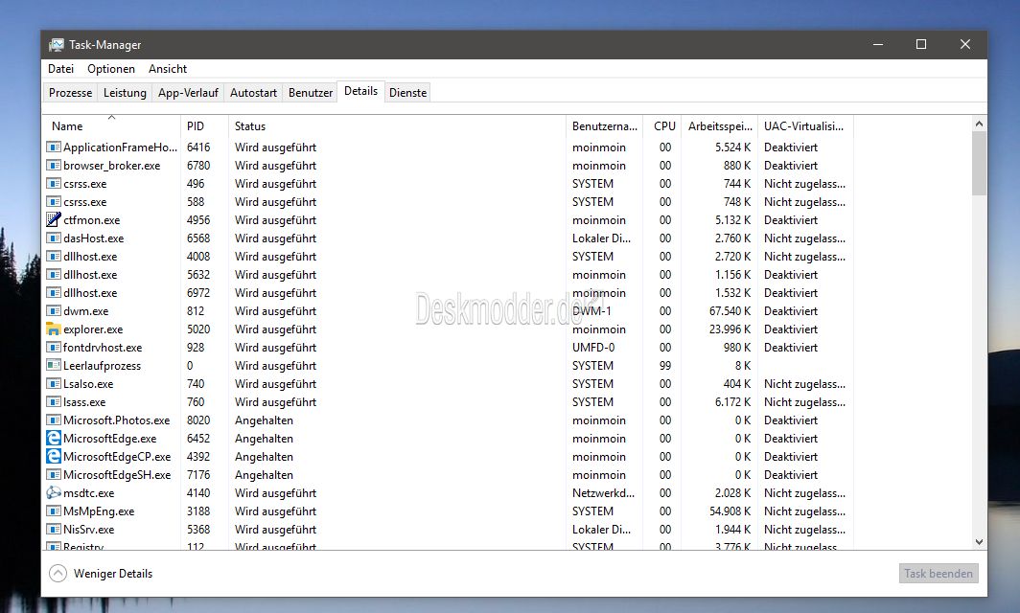The image size is (1020, 613).
Task: Click the 23.996 K memory value
Action: (730, 329)
